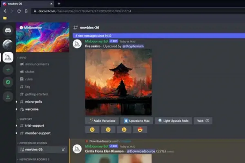Image resolution: width=245 pixels, height=163 pixels.
Task: Open Explore Public Servers compass icon
Action: pyautogui.click(x=8, y=83)
